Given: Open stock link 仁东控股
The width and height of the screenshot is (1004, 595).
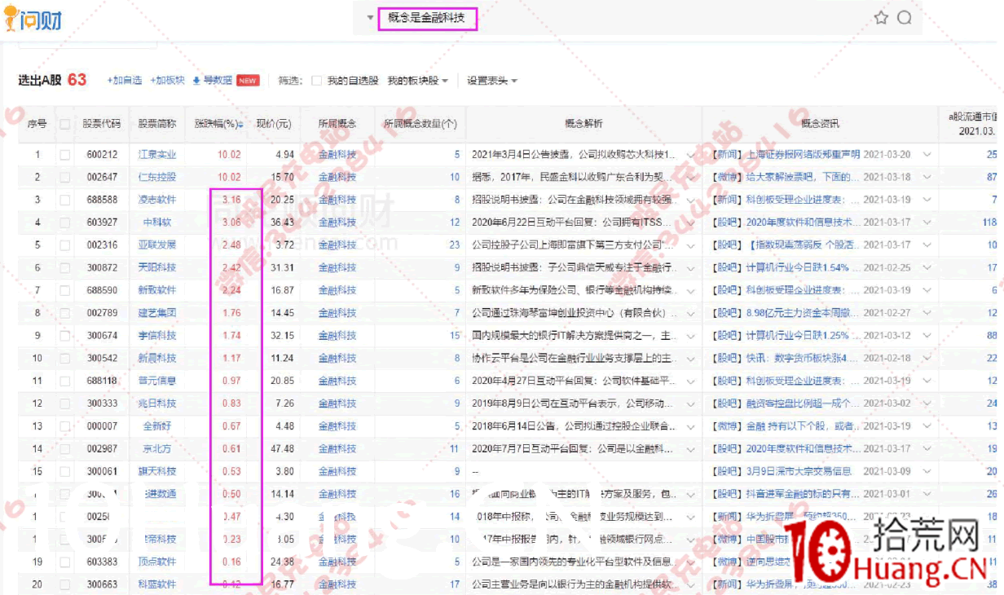Looking at the screenshot, I should 156,177.
